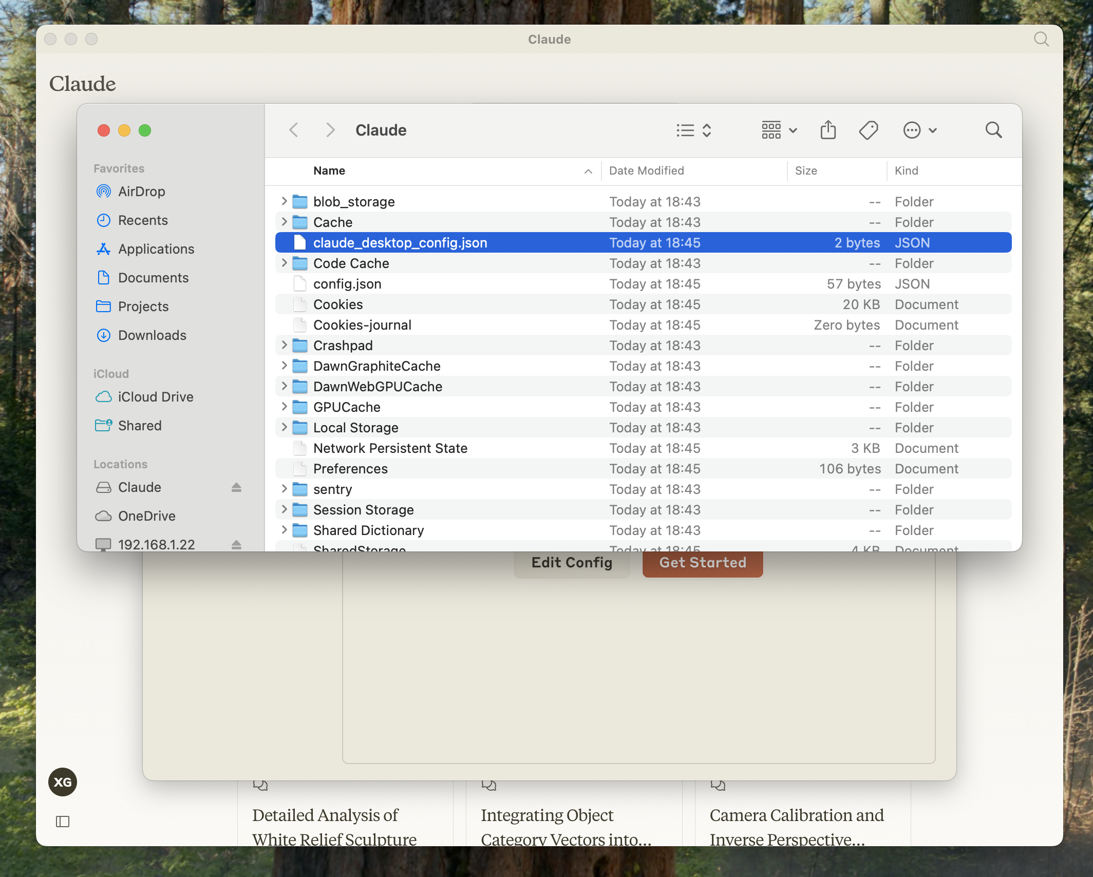1093x877 pixels.
Task: Go back with the Finder back arrow
Action: pos(294,130)
